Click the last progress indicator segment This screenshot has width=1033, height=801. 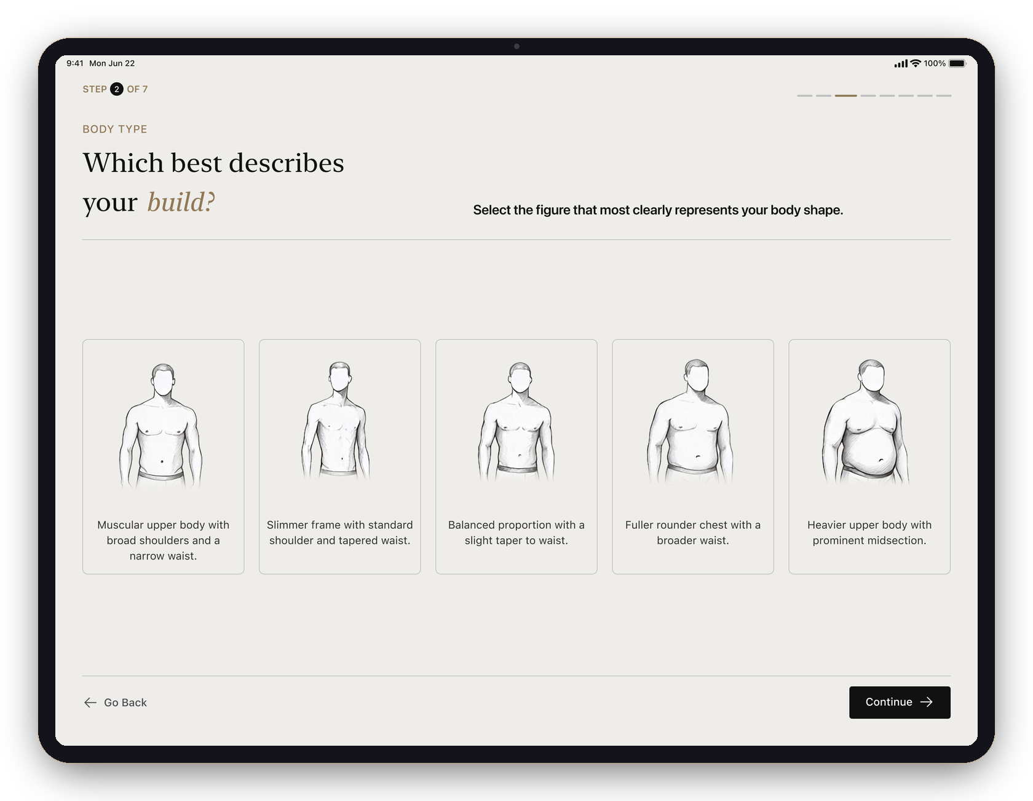(x=944, y=96)
